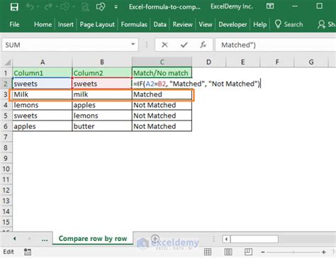Screen dimensions: 336x258
Task: Select column B header
Action: click(x=102, y=62)
